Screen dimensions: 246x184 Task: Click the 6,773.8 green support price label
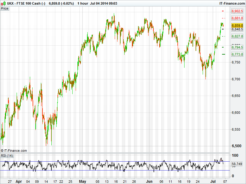pyautogui.click(x=237, y=54)
